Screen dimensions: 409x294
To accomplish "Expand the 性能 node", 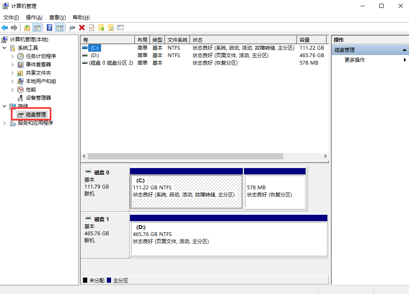I will coord(12,90).
